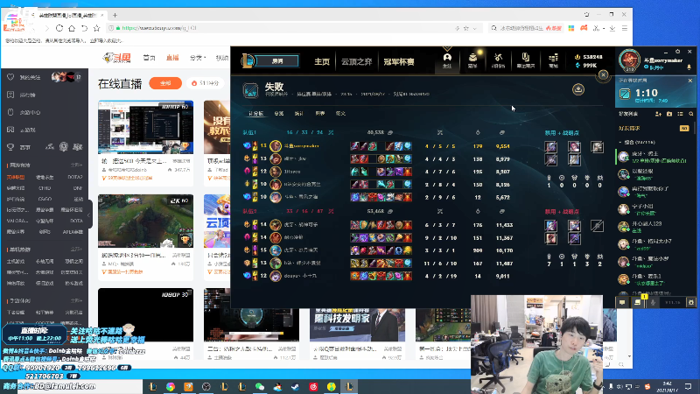Viewport: 700px width, 394px height.
Task: Click the new folder icon in friends panel
Action: point(669,114)
